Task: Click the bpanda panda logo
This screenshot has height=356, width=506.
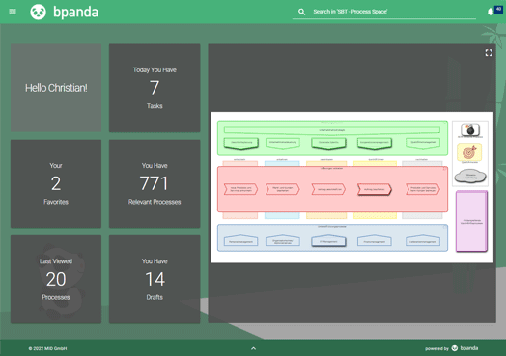Action: [x=38, y=12]
